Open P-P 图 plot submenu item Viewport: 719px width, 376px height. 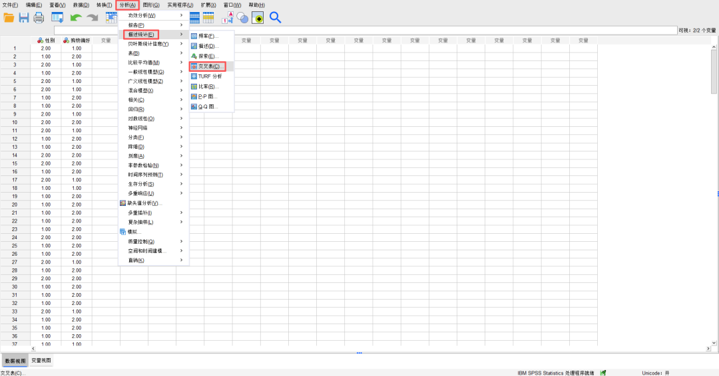point(212,96)
